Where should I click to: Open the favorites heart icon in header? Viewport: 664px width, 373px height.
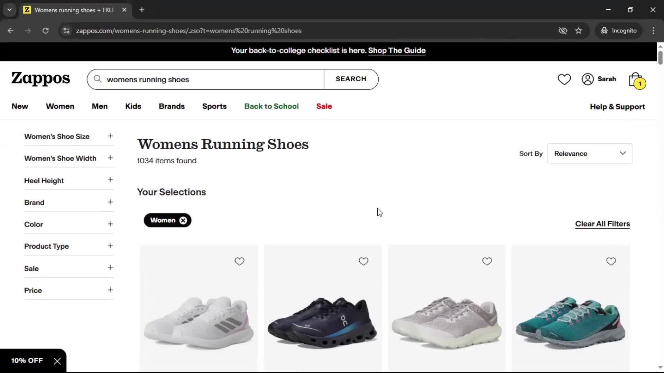[564, 79]
